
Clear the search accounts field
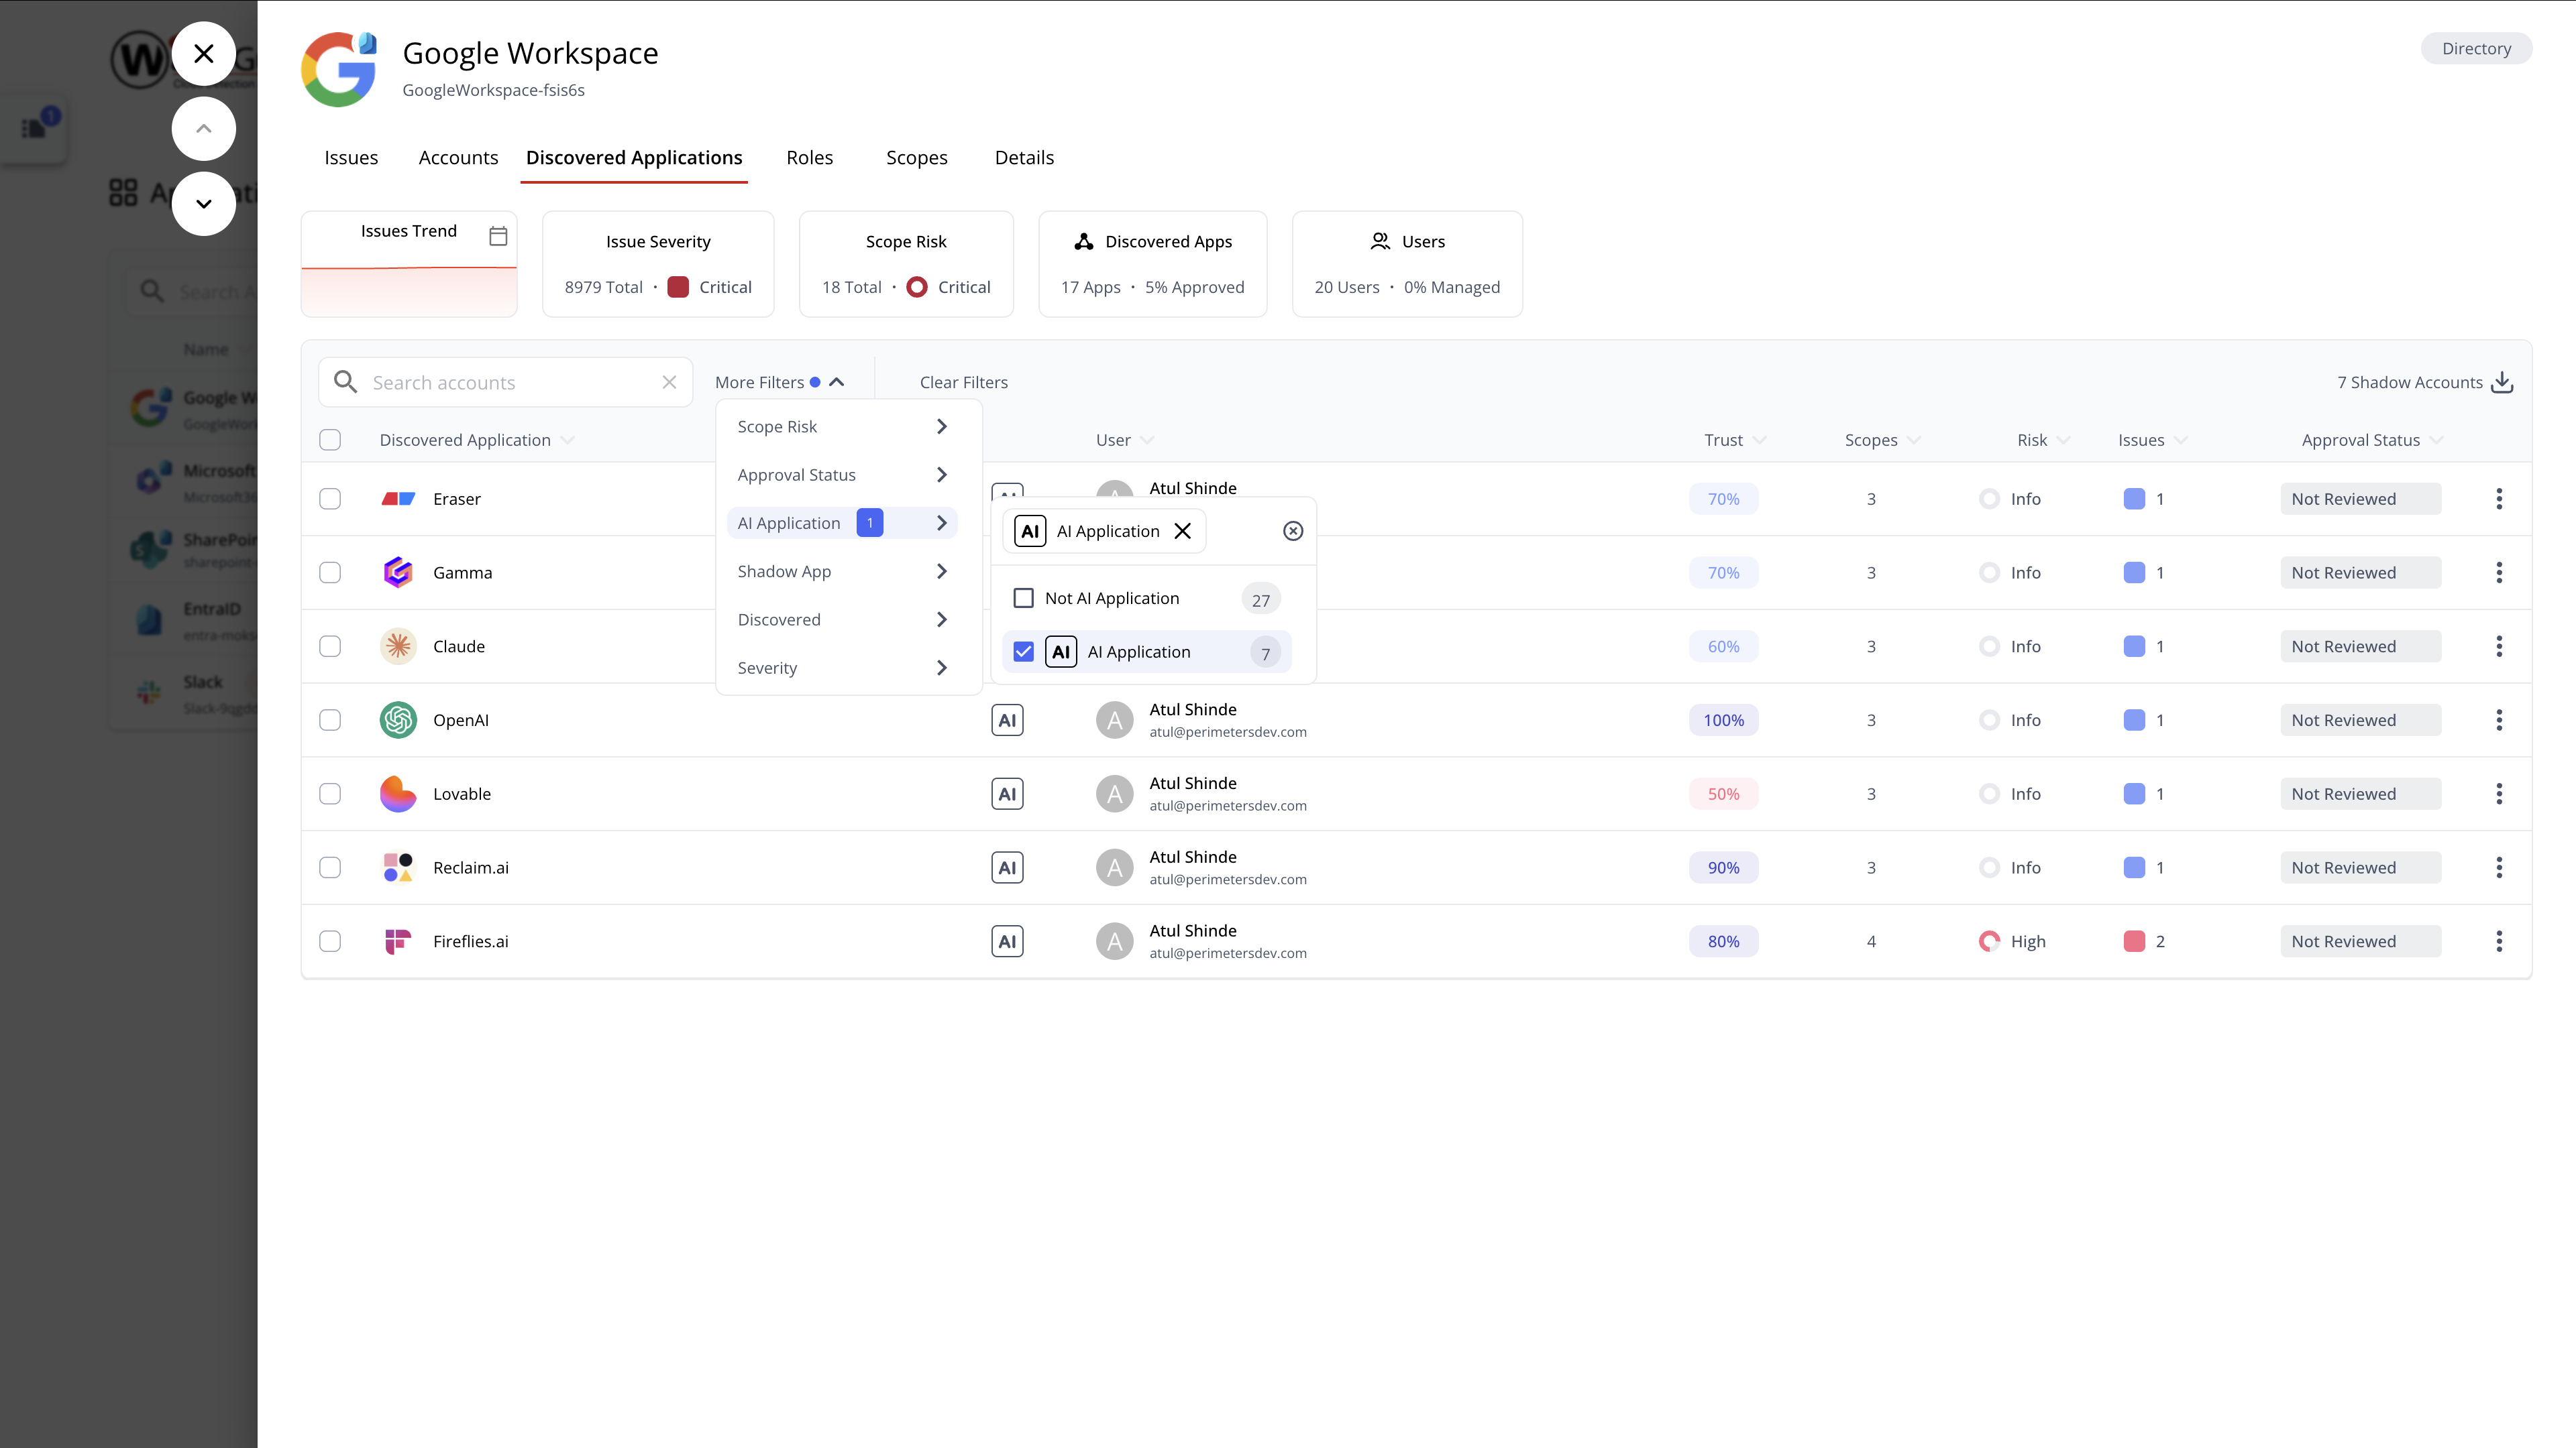(x=669, y=383)
